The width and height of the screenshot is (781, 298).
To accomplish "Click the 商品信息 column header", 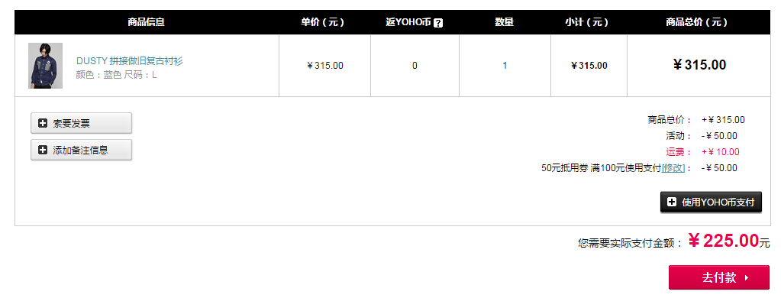I will (x=146, y=22).
